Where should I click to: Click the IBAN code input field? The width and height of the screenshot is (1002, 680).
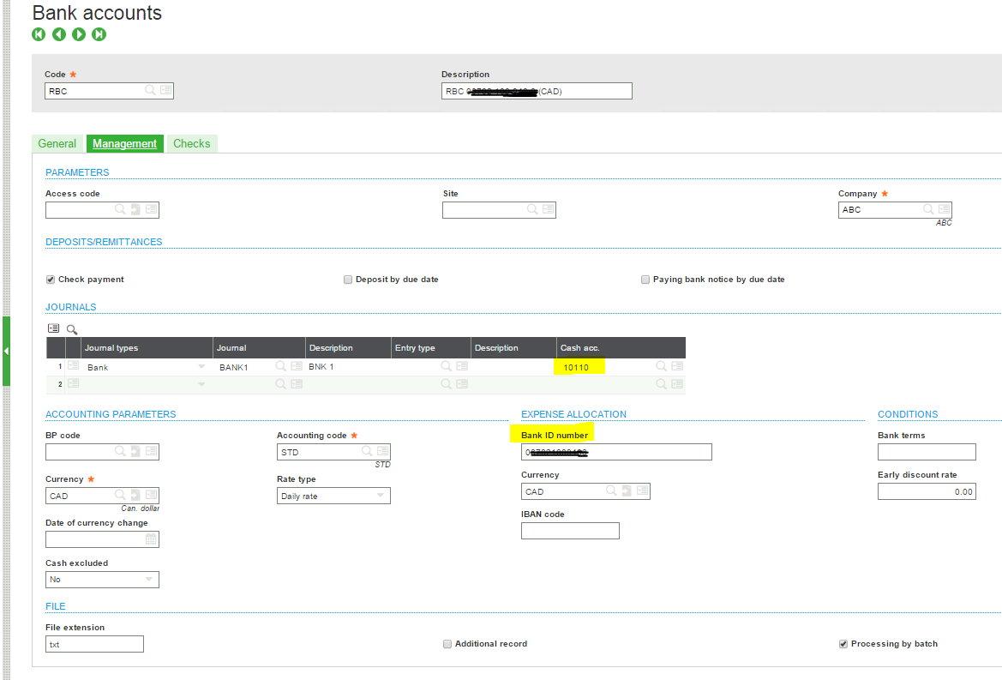(570, 531)
